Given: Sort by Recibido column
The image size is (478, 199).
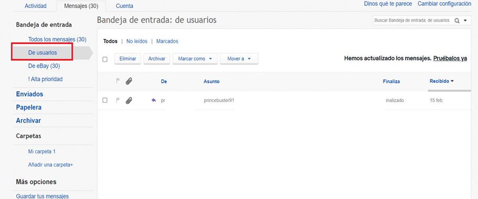Looking at the screenshot, I should pyautogui.click(x=441, y=81).
